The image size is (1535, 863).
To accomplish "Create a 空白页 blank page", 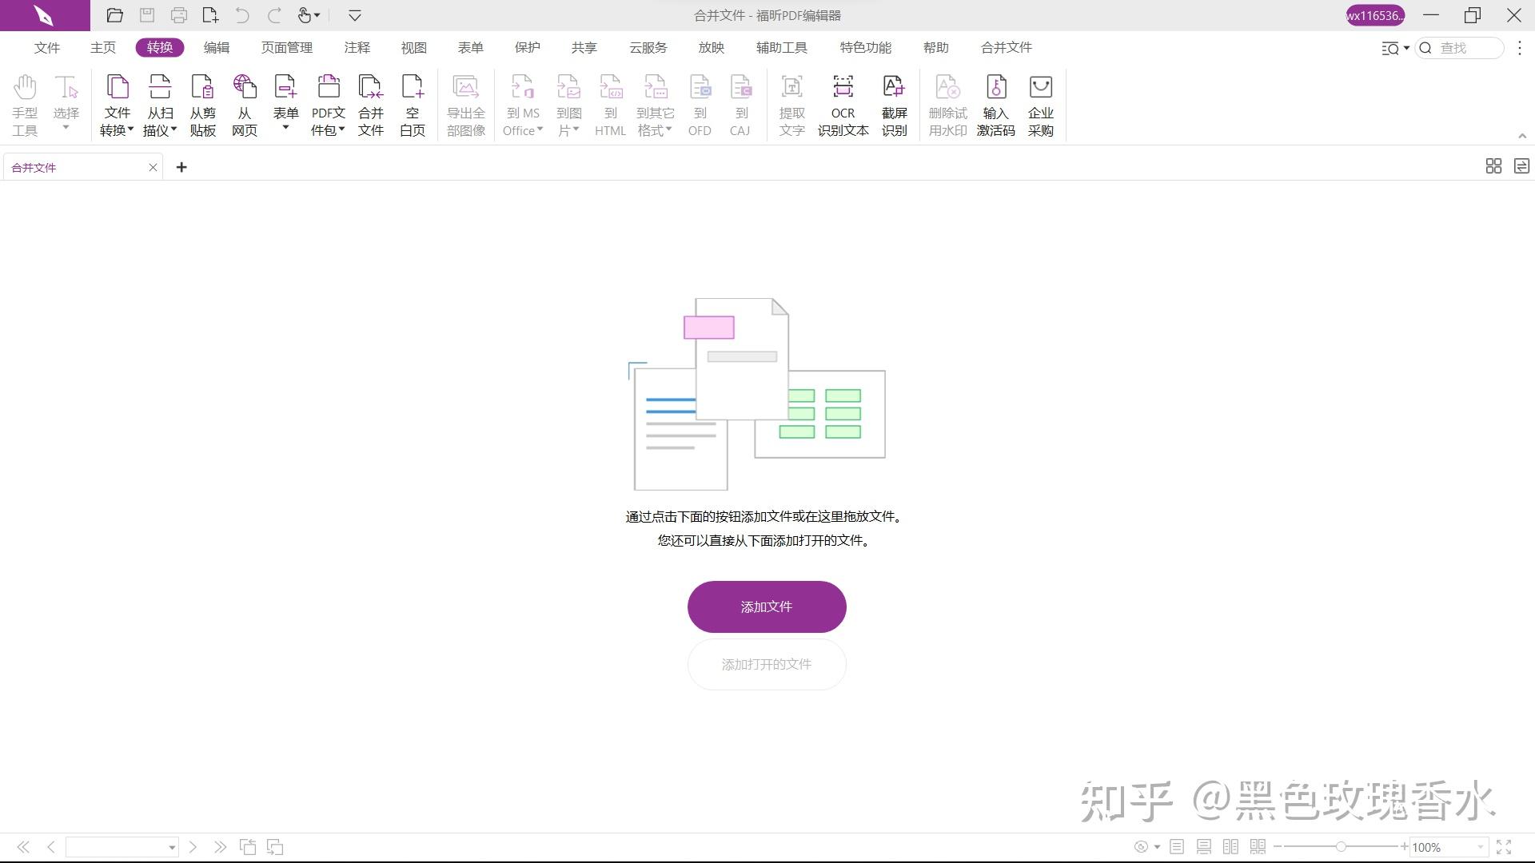I will [x=413, y=105].
